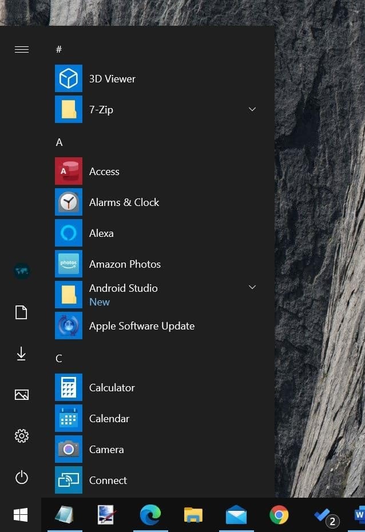Click the Power button icon
The image size is (365, 532).
pyautogui.click(x=22, y=478)
